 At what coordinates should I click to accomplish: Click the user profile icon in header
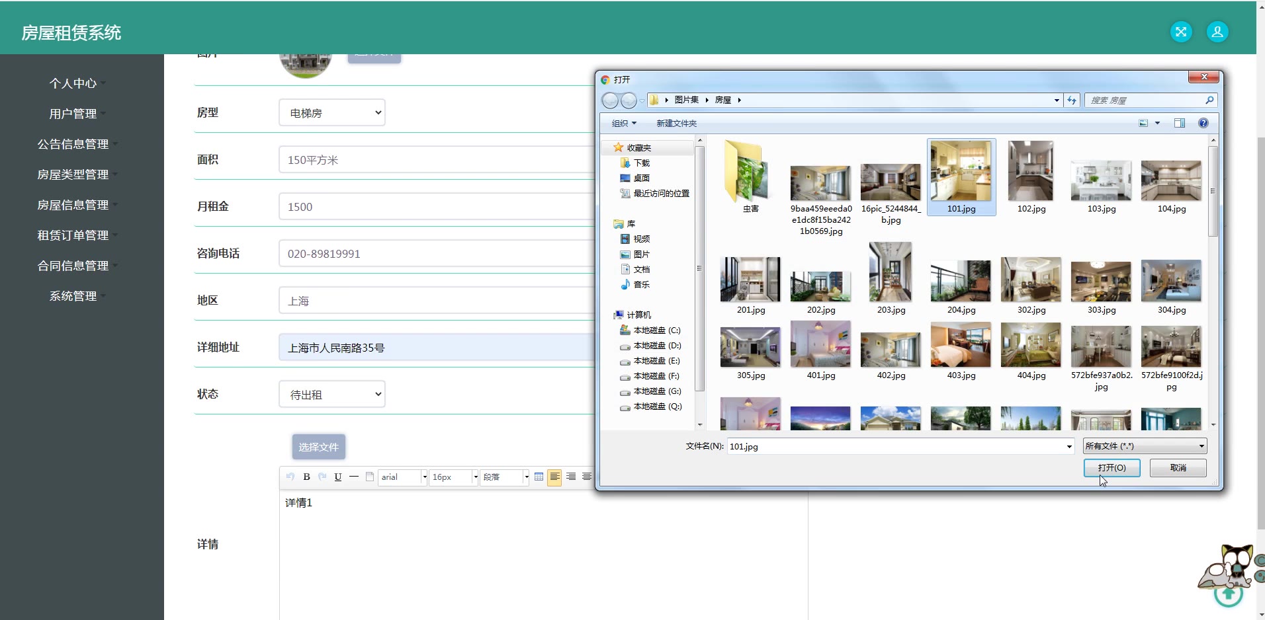1217,32
